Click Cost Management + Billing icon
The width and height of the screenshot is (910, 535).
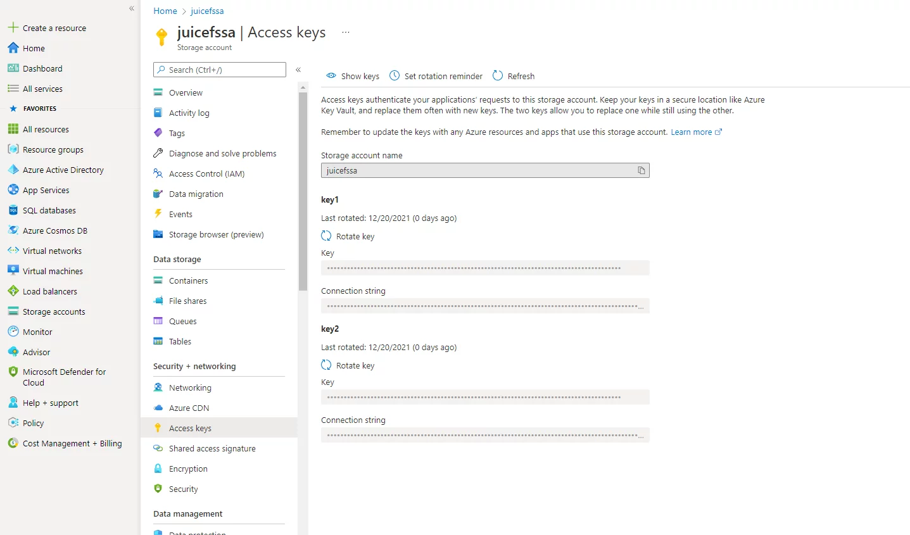pos(13,443)
